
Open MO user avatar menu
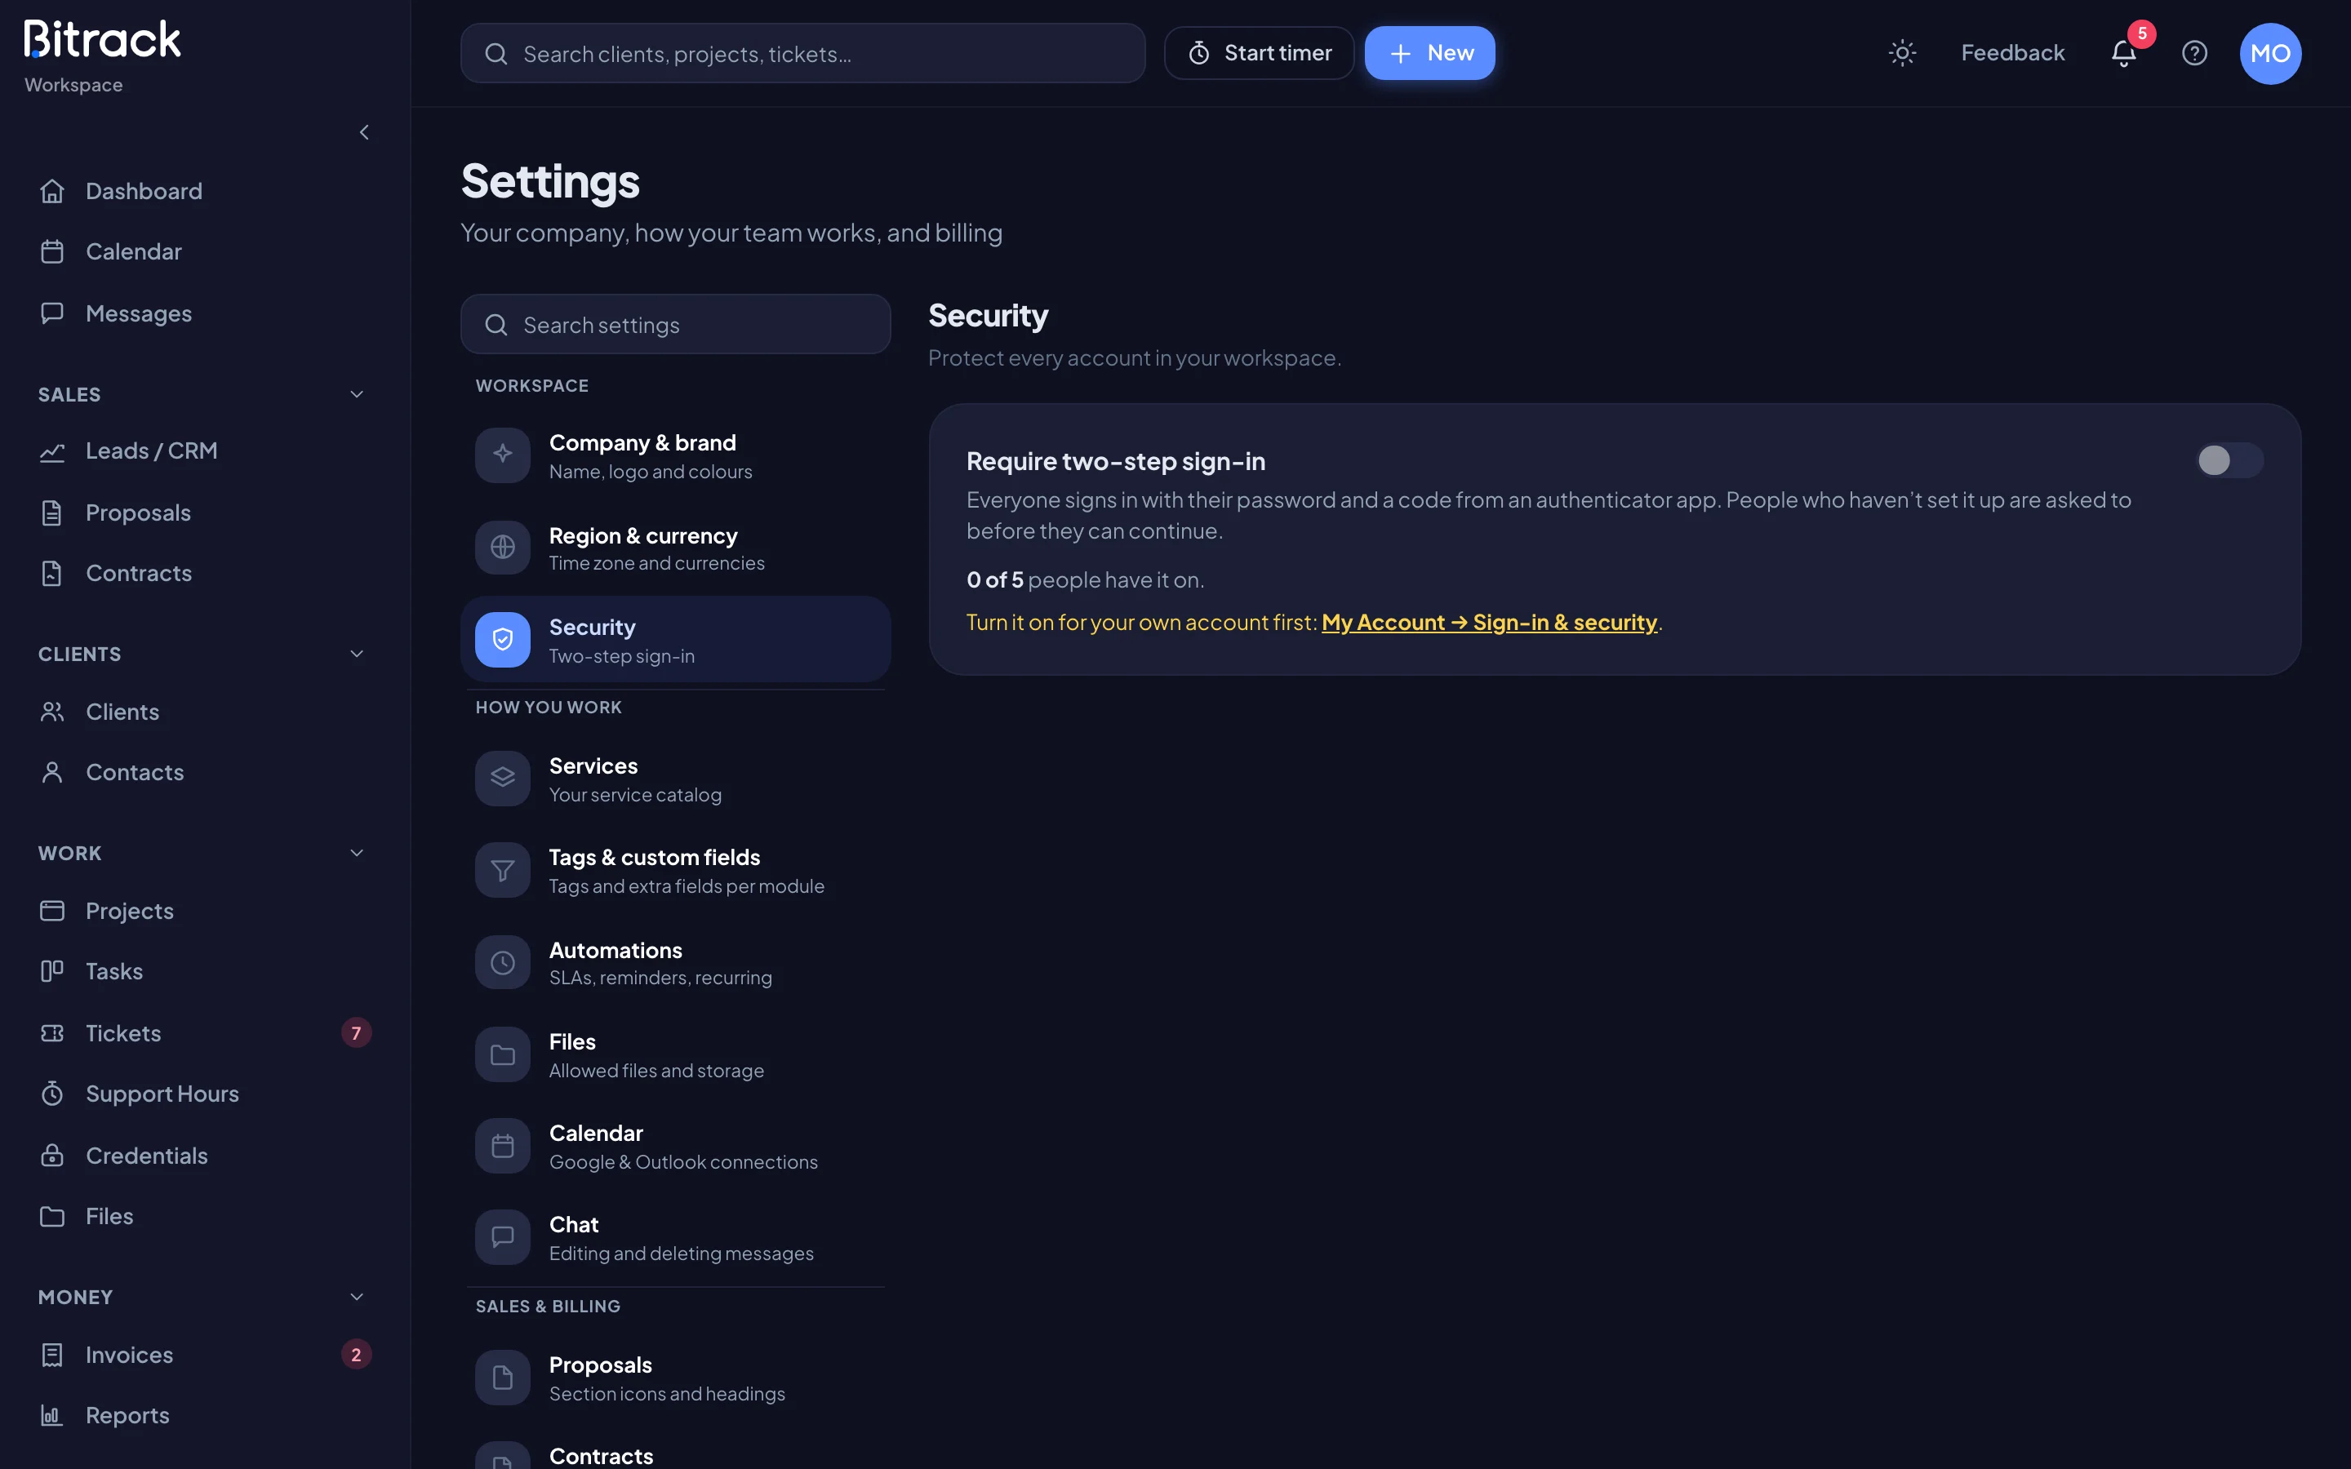coord(2270,53)
